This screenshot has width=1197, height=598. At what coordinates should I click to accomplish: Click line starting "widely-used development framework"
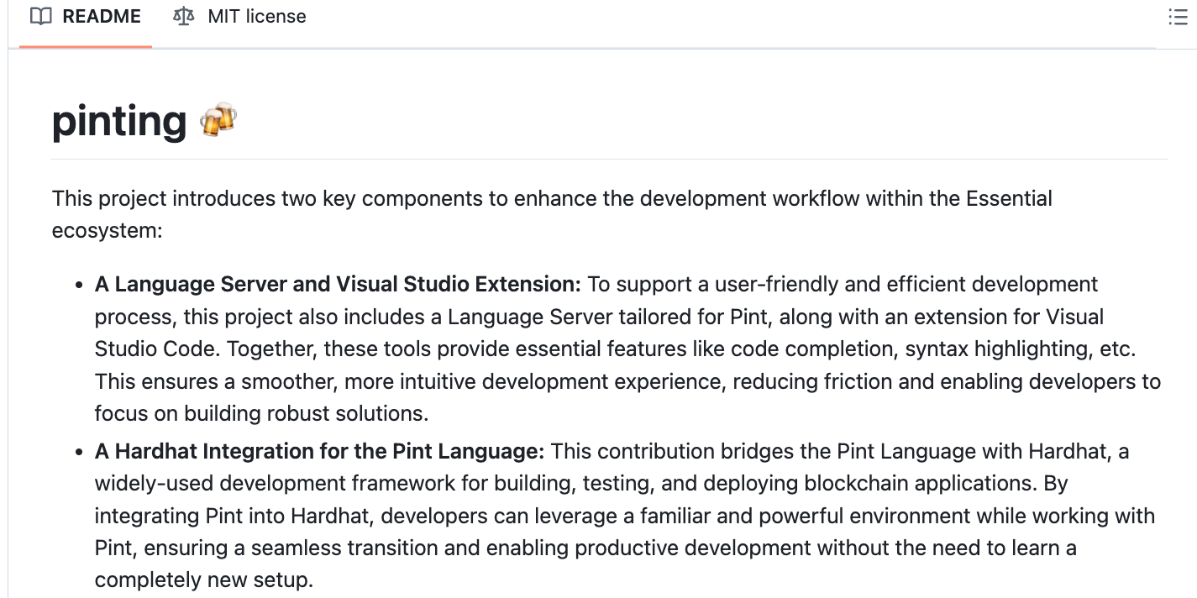coord(581,484)
